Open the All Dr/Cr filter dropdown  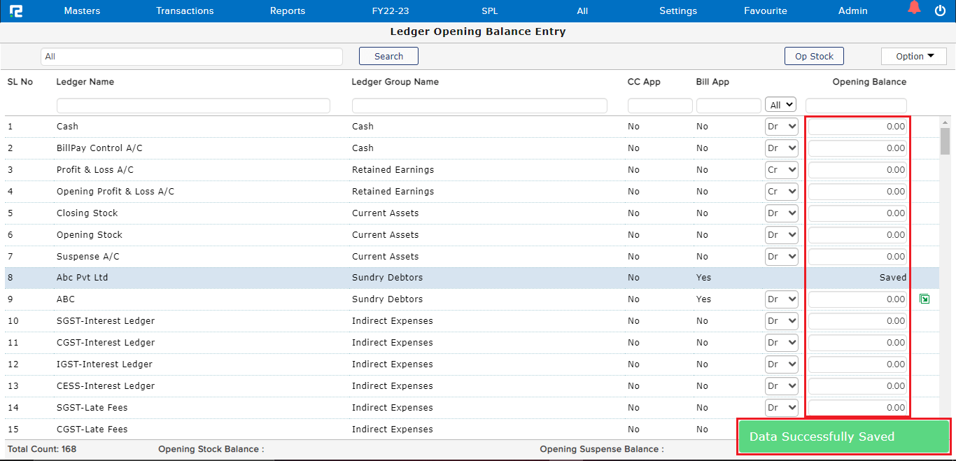point(781,105)
